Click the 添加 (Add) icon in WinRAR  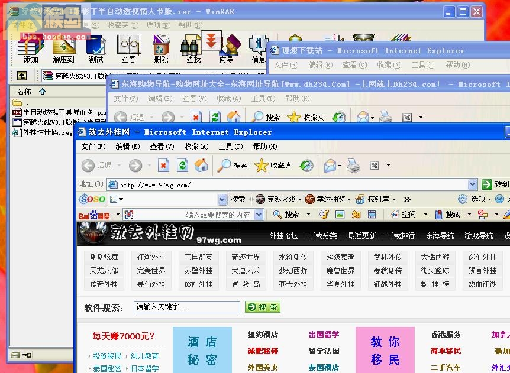click(x=31, y=48)
